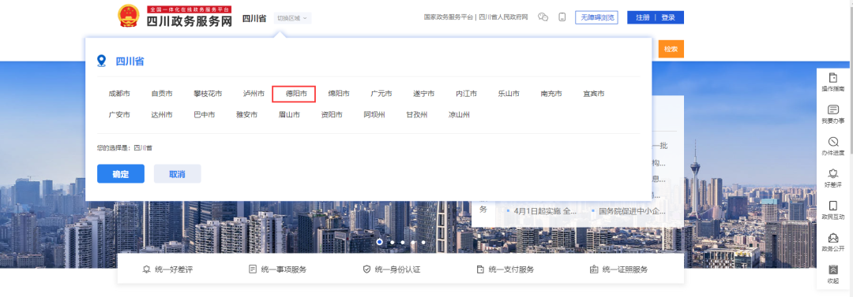853x297 pixels.
Task: Select 攀枝花市 in region list
Action: [208, 94]
